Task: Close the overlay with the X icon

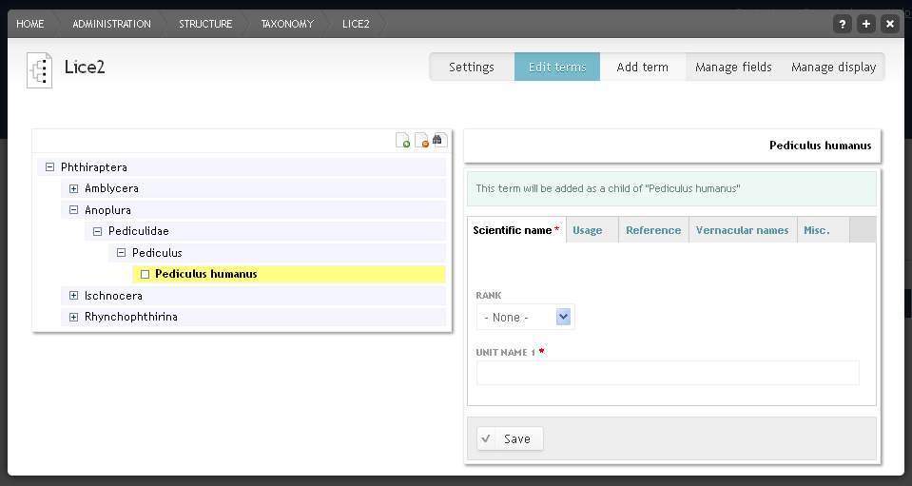Action: click(x=889, y=24)
